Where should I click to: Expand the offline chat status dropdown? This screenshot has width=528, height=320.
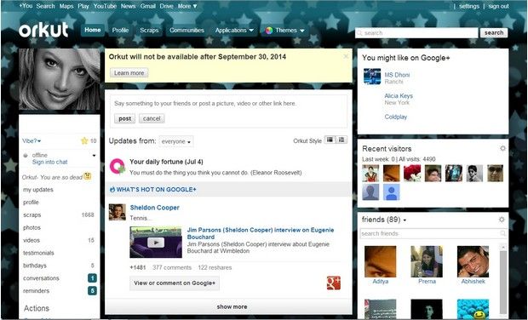pyautogui.click(x=94, y=156)
